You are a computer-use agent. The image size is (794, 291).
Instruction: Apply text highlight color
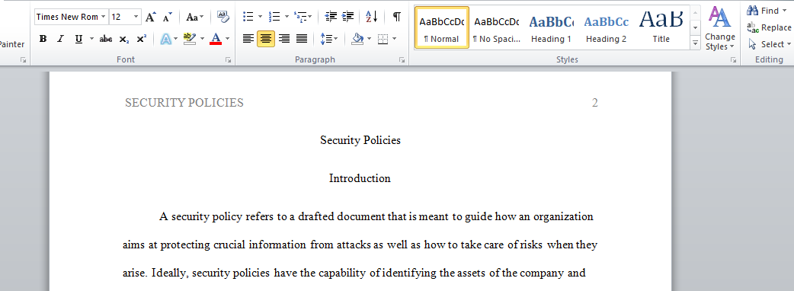coord(190,38)
